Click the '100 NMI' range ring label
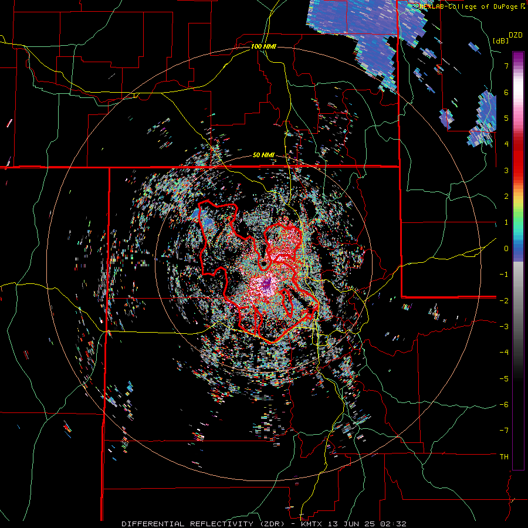 tap(263, 46)
